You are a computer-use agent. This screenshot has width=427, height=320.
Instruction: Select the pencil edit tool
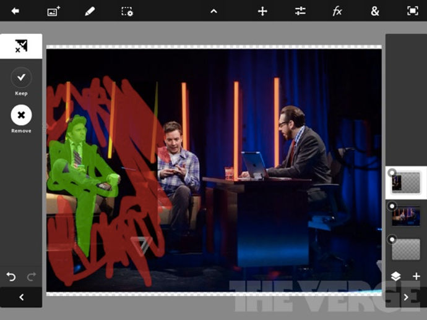pyautogui.click(x=90, y=11)
